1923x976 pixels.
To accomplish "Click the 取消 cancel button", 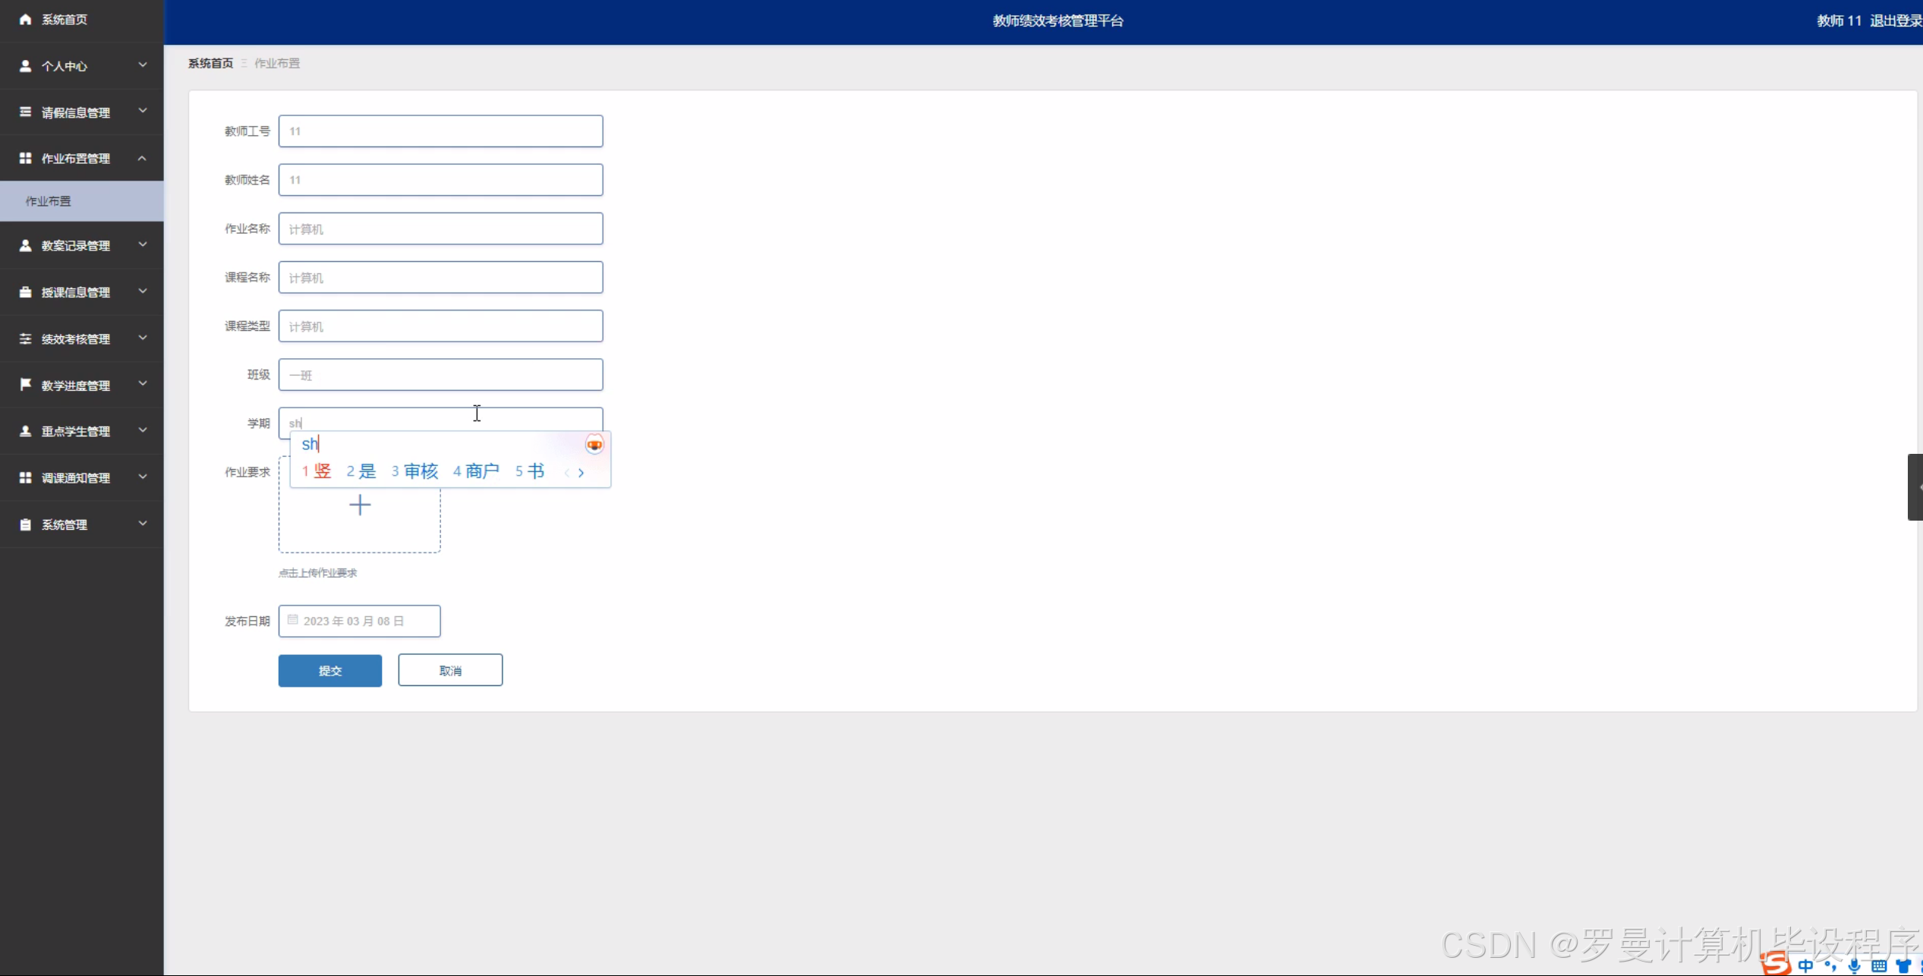I will coord(450,670).
